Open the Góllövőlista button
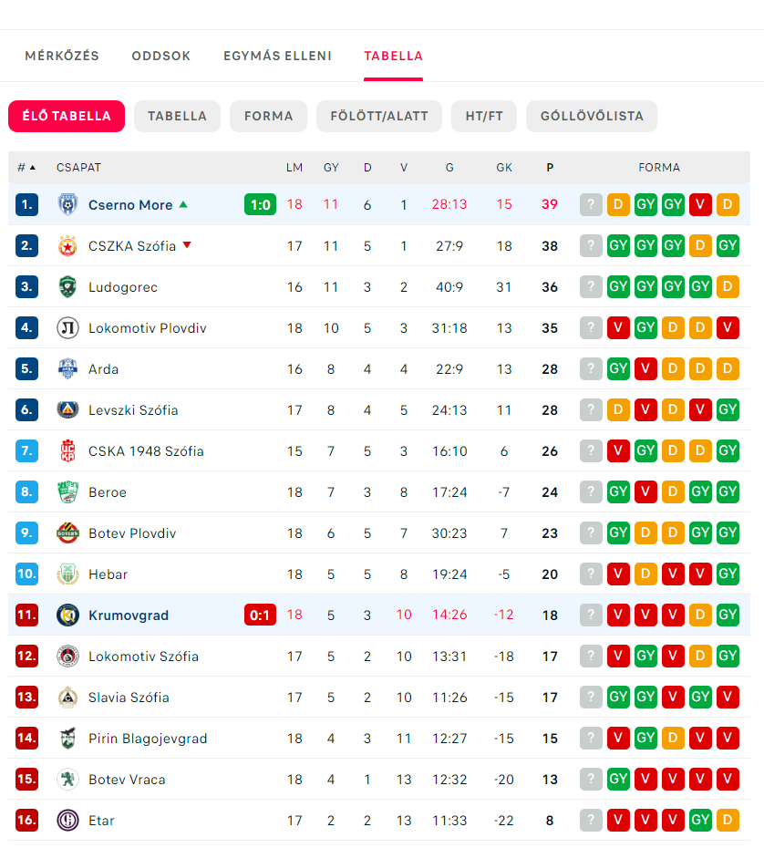This screenshot has width=764, height=848. (x=591, y=117)
